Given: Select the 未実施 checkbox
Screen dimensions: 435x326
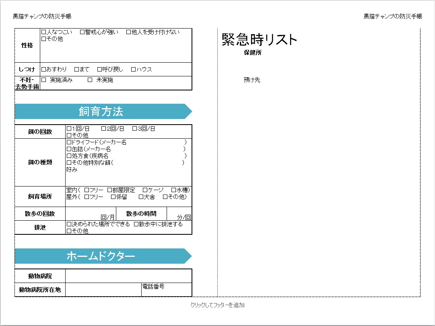Looking at the screenshot, I should (90, 80).
